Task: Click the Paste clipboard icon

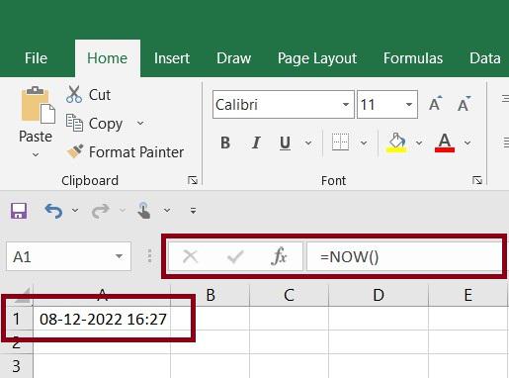Action: [x=38, y=105]
